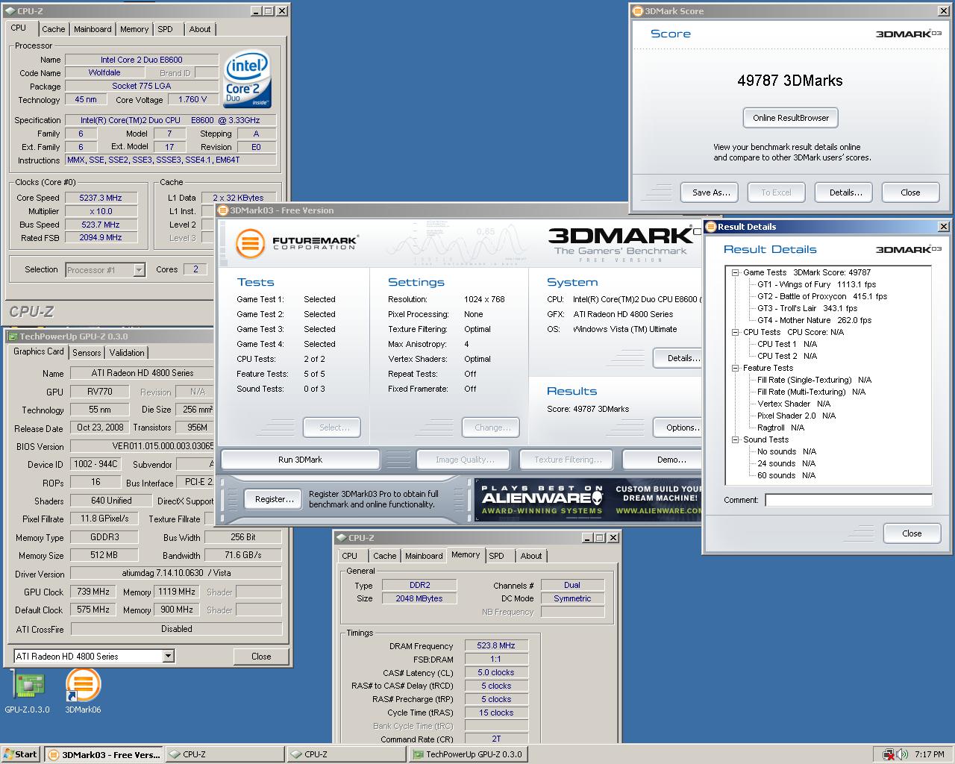Click the Intel Core 2 Duo logo

[x=247, y=81]
